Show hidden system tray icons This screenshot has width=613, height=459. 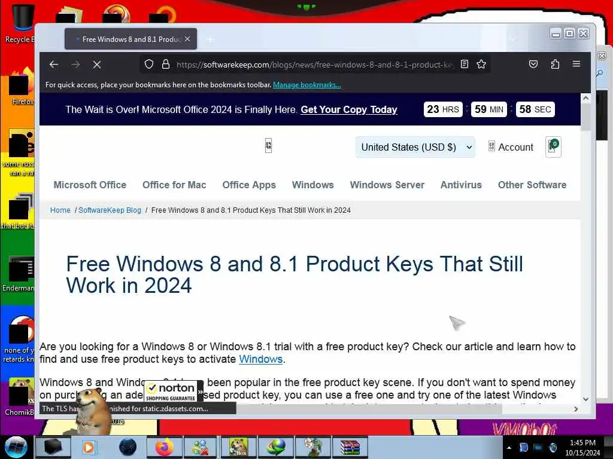click(509, 448)
